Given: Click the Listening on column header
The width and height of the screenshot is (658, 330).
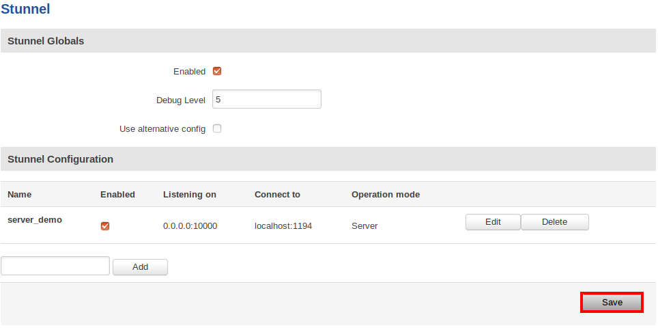Looking at the screenshot, I should (x=189, y=195).
